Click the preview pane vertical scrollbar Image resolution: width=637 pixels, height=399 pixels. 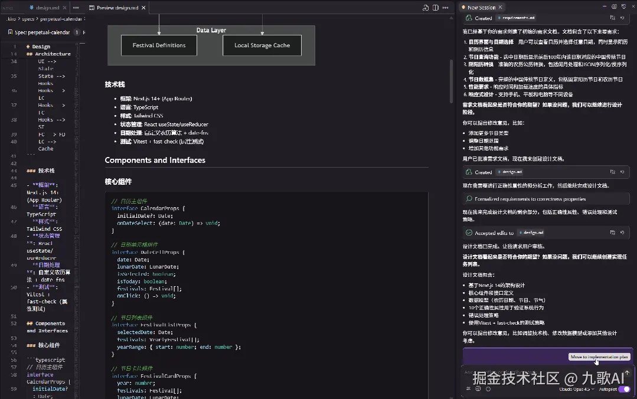tap(451, 81)
